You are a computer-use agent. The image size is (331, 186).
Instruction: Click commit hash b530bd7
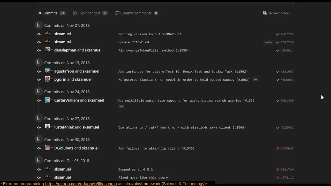287,149
